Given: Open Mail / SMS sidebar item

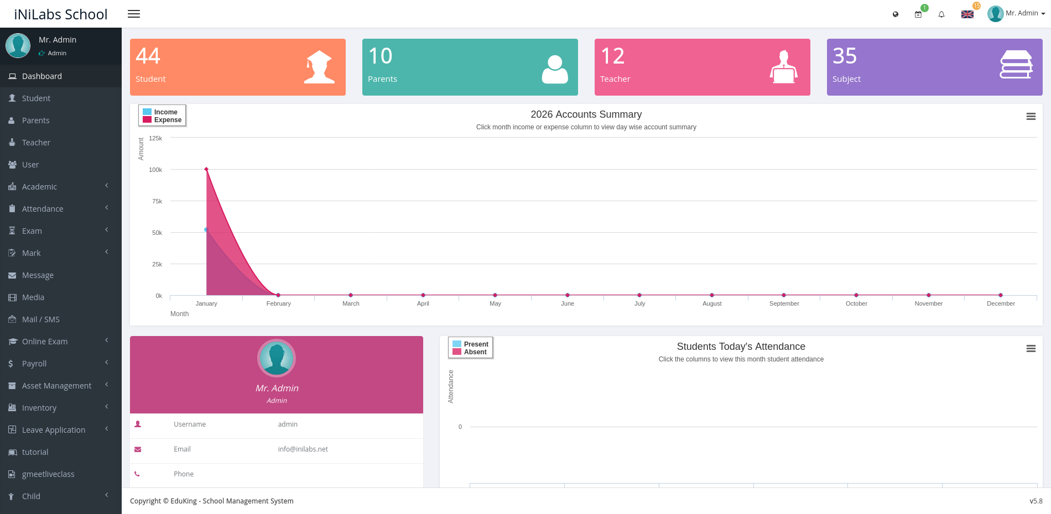Looking at the screenshot, I should 40,319.
